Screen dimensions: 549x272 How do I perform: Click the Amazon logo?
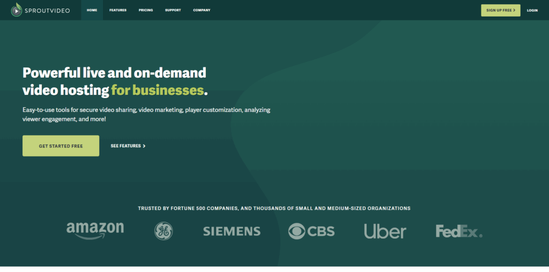[x=95, y=231]
